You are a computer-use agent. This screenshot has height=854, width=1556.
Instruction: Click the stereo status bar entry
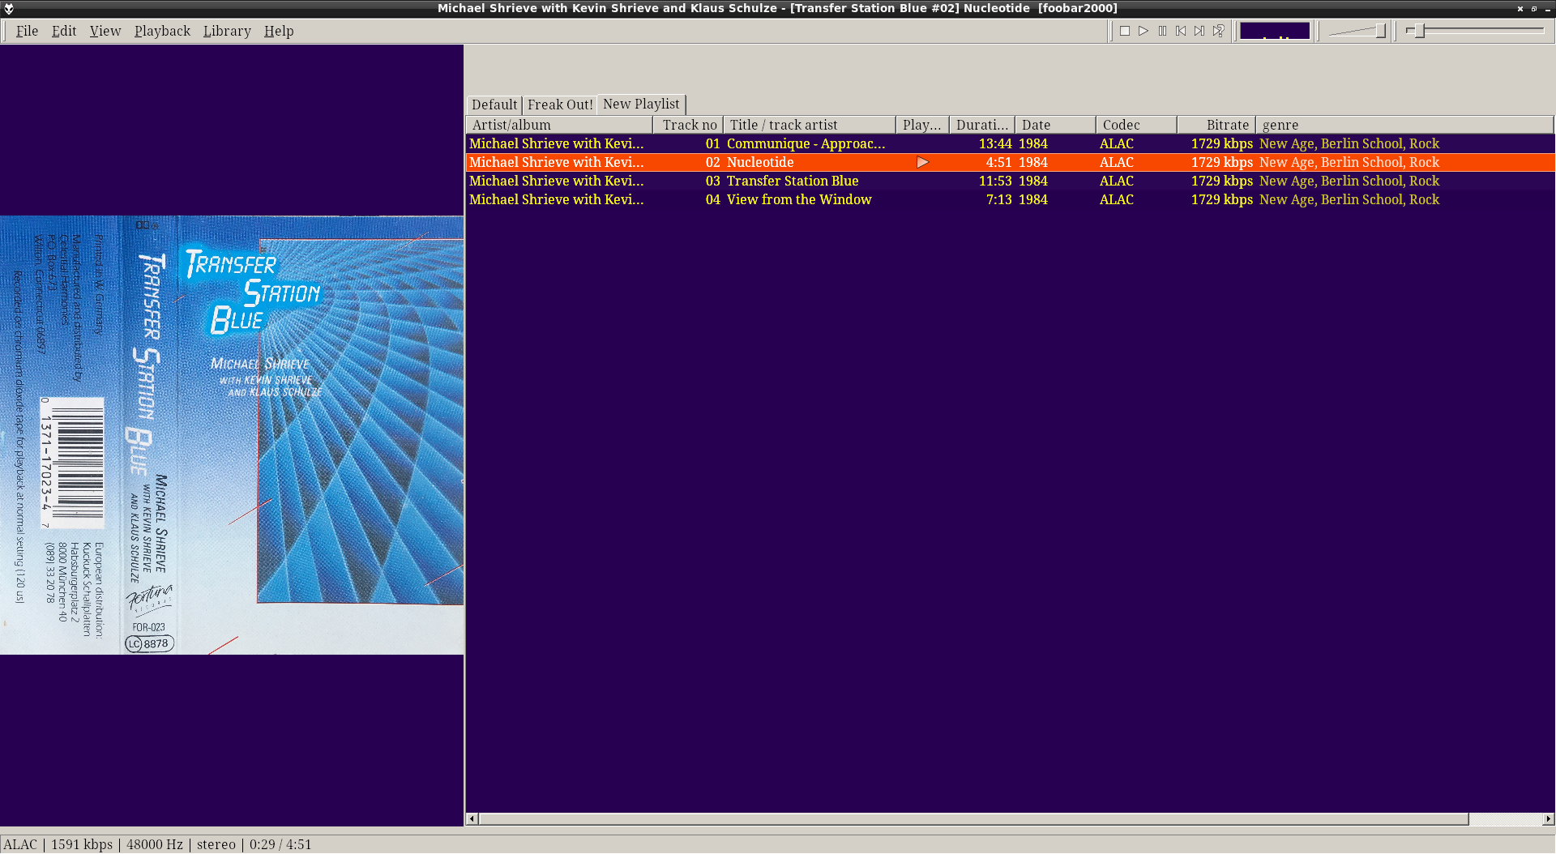216,844
